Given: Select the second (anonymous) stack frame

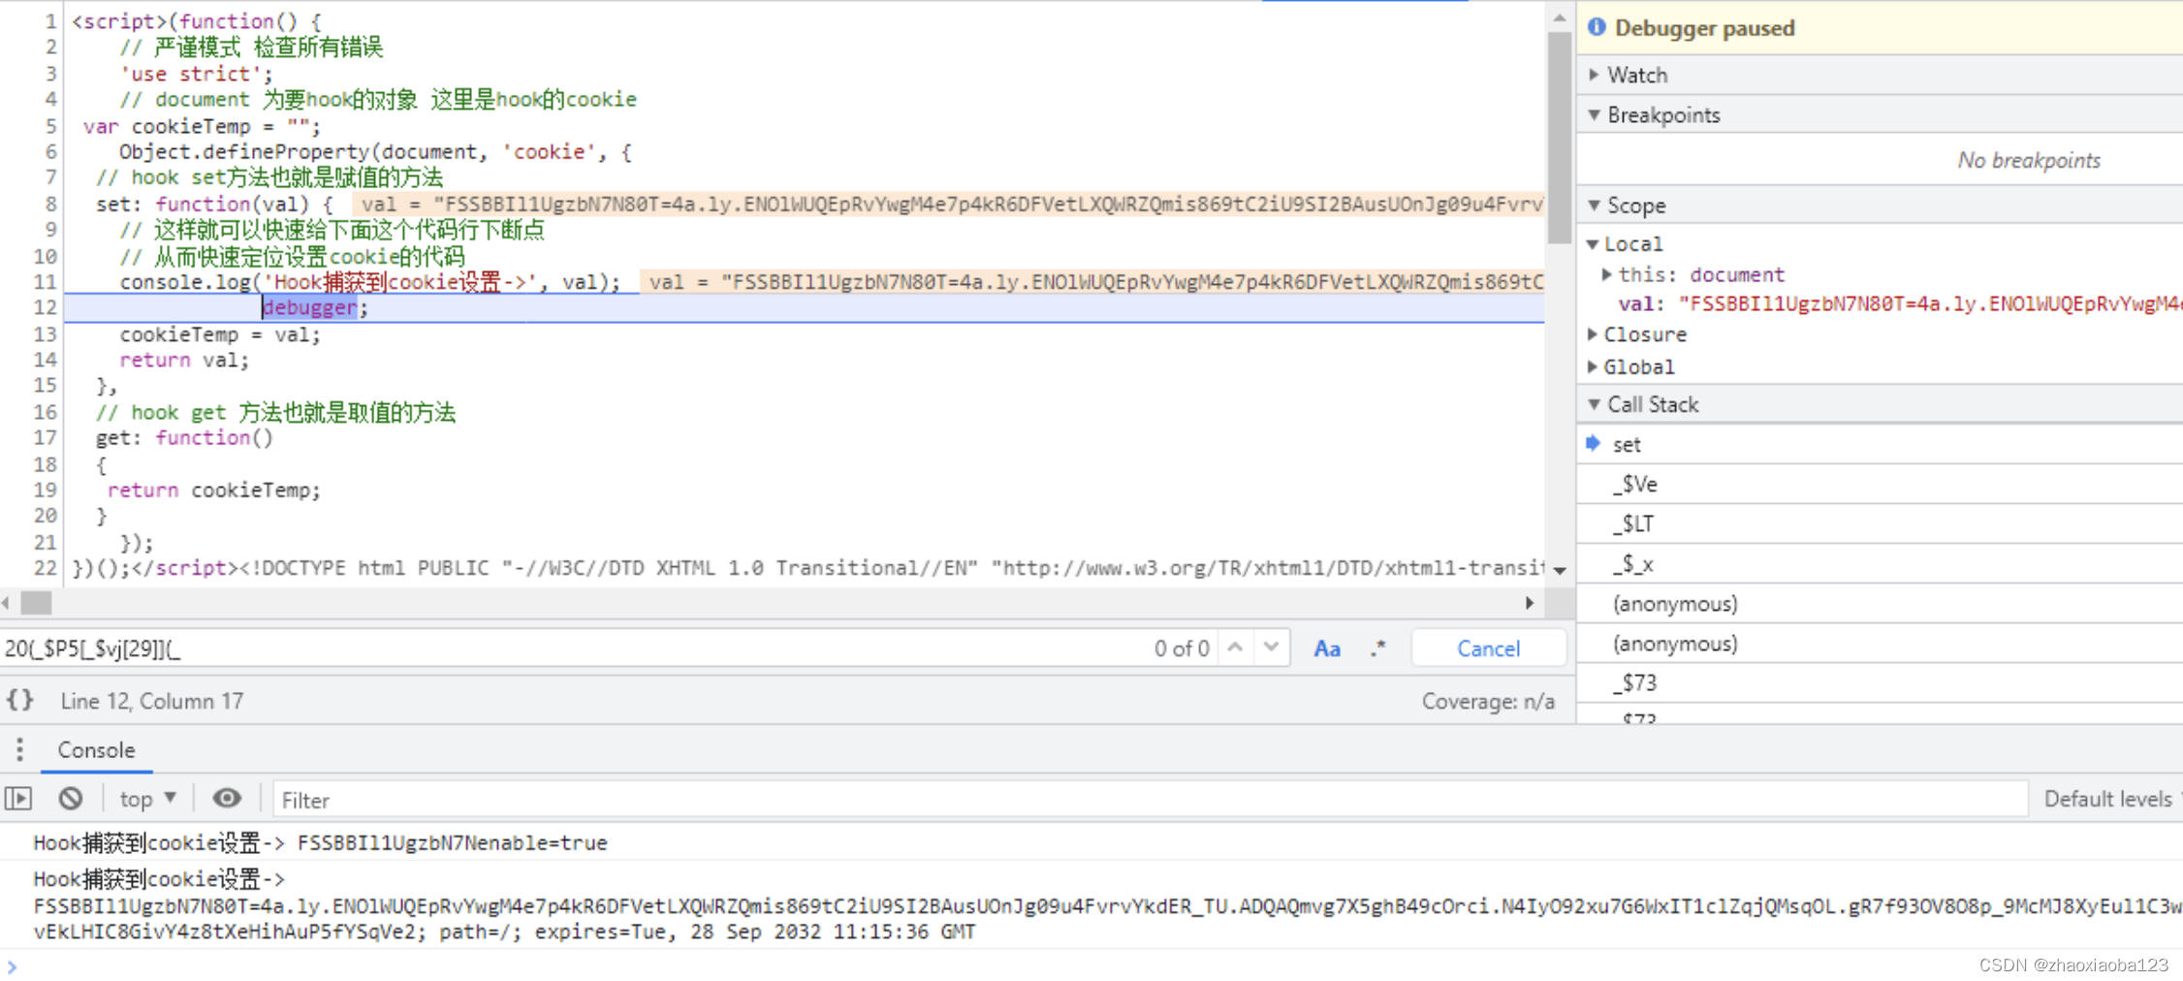Looking at the screenshot, I should 1880,644.
